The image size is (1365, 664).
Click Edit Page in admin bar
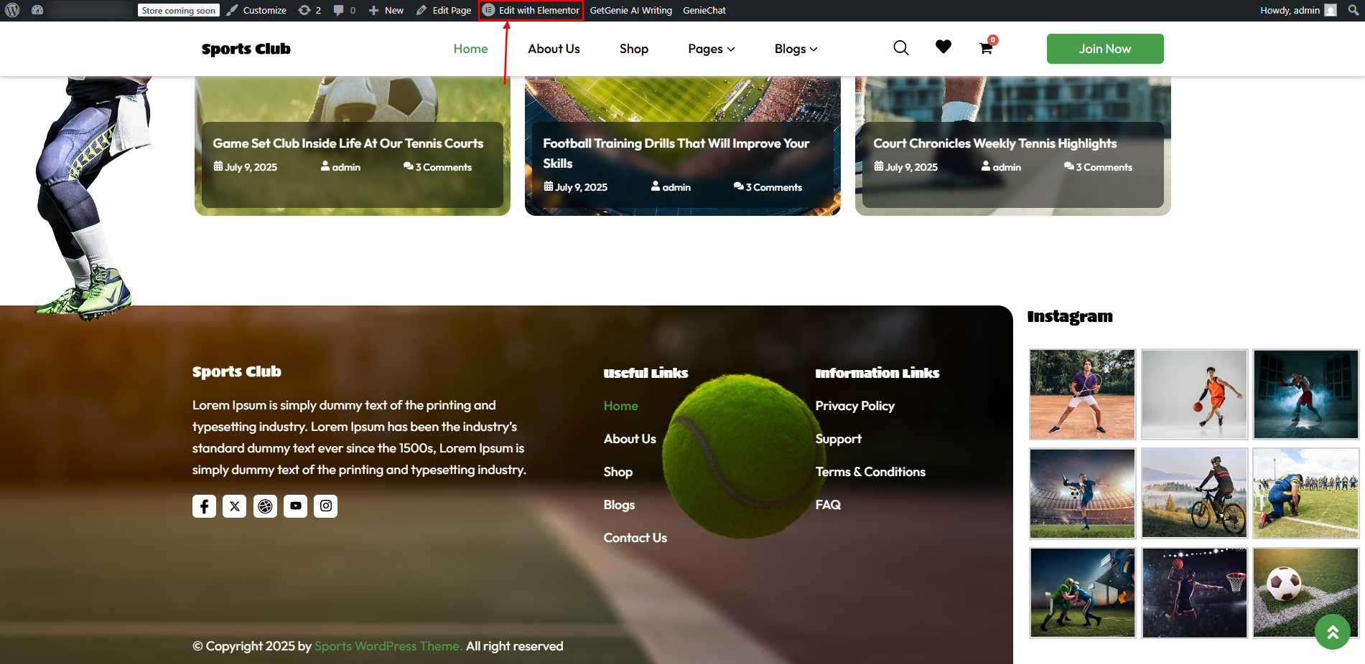point(444,10)
